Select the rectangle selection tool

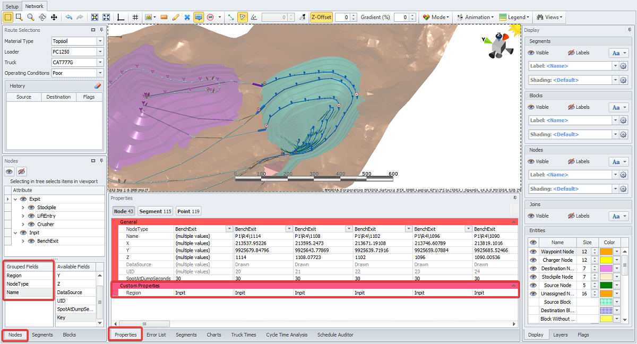[x=8, y=17]
